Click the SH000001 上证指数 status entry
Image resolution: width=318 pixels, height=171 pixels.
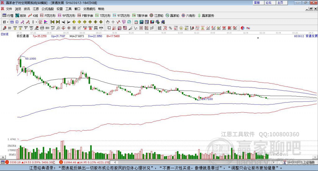pyautogui.click(x=299, y=162)
